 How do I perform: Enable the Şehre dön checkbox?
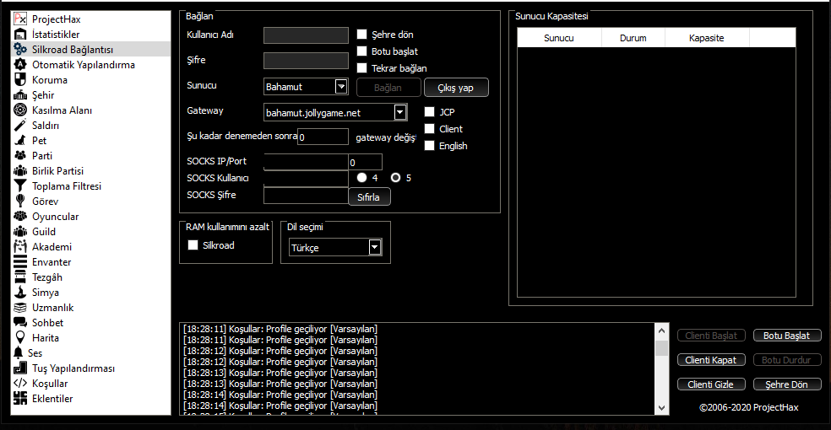coord(361,35)
